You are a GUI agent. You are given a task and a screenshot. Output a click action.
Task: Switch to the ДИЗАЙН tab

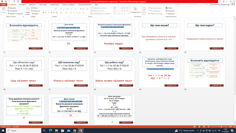[32, 5]
